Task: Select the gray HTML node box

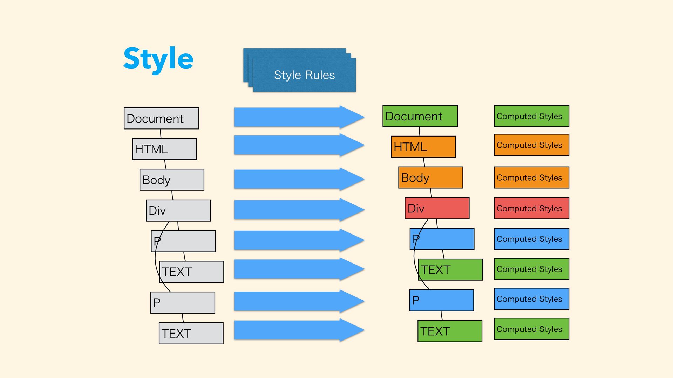Action: pos(164,149)
